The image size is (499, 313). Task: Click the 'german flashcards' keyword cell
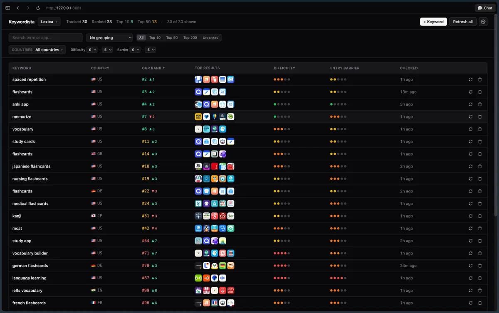point(30,266)
